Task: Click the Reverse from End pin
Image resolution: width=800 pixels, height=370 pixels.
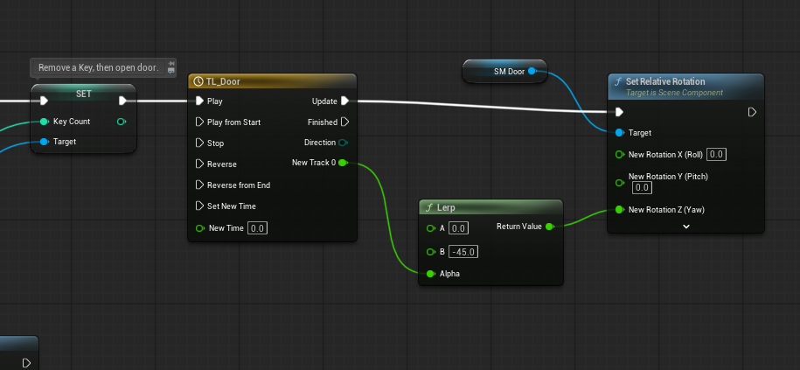Action: (x=199, y=185)
